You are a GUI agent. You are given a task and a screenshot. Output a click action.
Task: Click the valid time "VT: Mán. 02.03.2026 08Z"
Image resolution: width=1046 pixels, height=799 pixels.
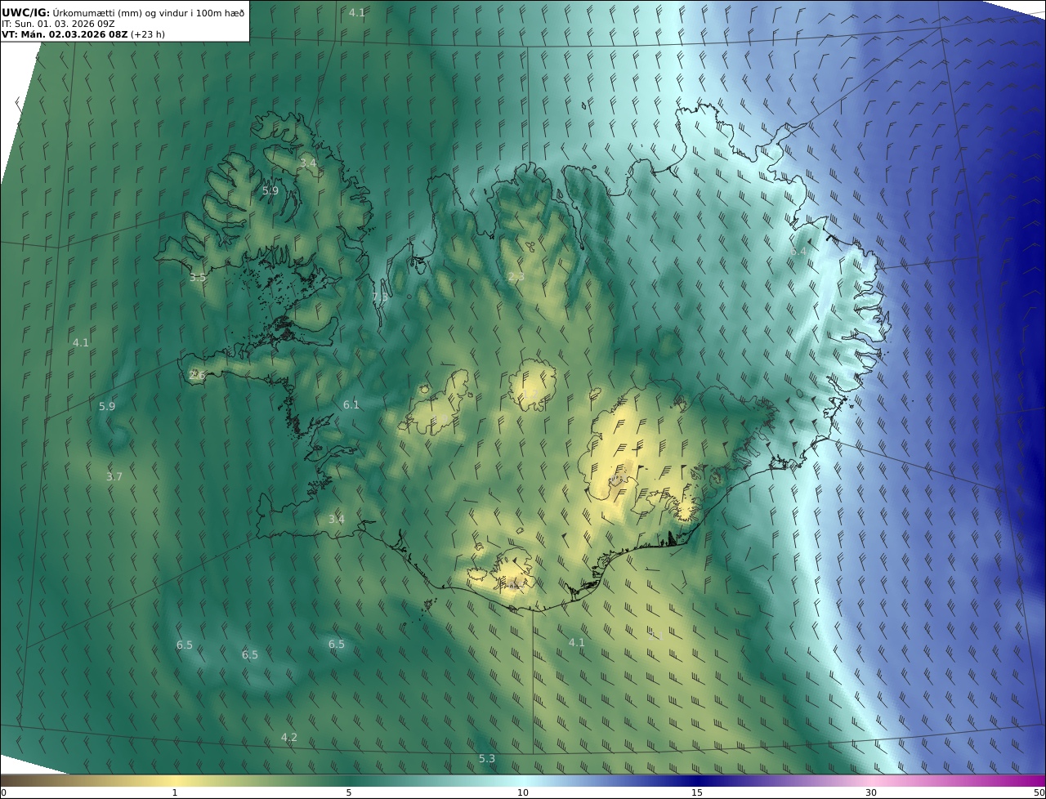pyautogui.click(x=65, y=34)
